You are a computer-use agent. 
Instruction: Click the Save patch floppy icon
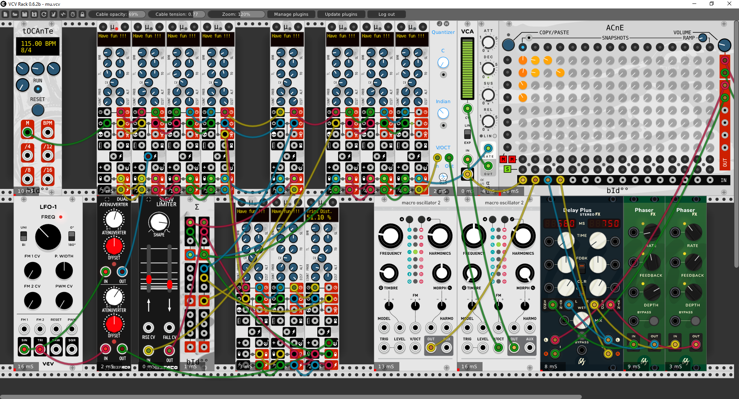[25, 14]
